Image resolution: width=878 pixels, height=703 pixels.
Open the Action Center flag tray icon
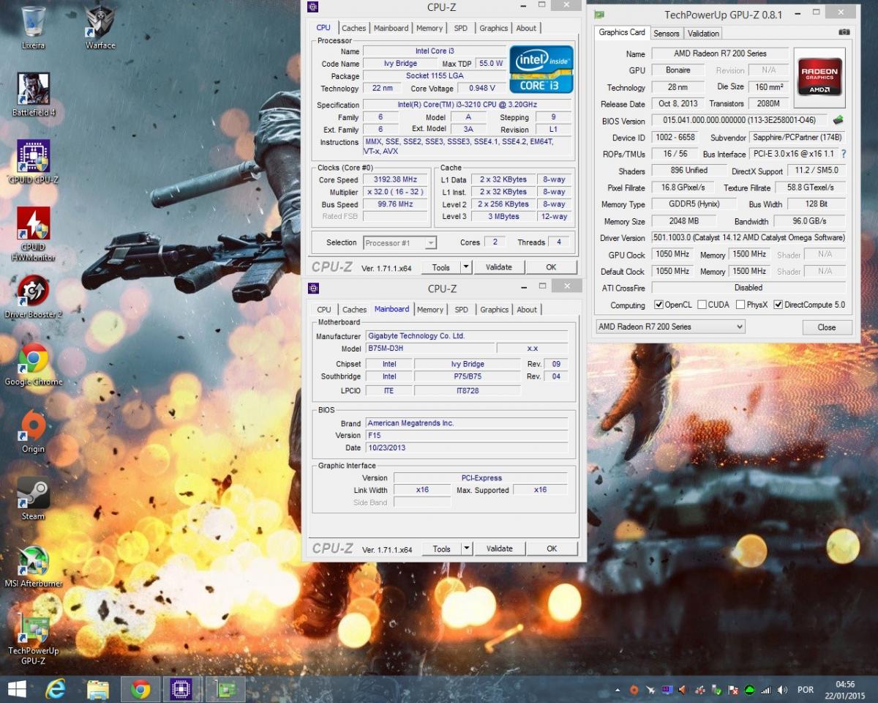(734, 690)
